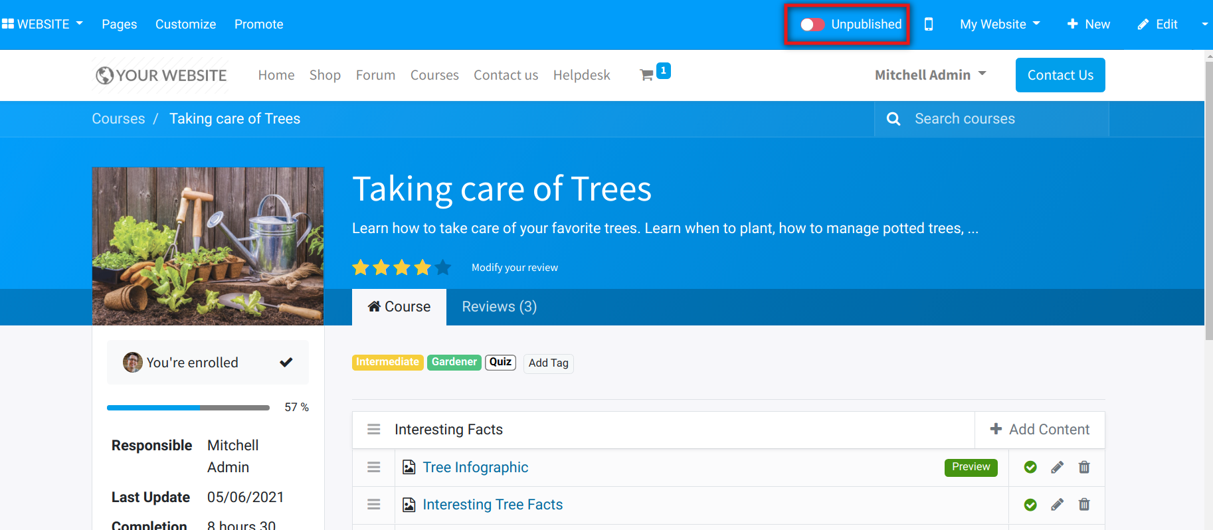This screenshot has height=530, width=1213.
Task: Click the blue Contact Us button
Action: click(x=1060, y=75)
